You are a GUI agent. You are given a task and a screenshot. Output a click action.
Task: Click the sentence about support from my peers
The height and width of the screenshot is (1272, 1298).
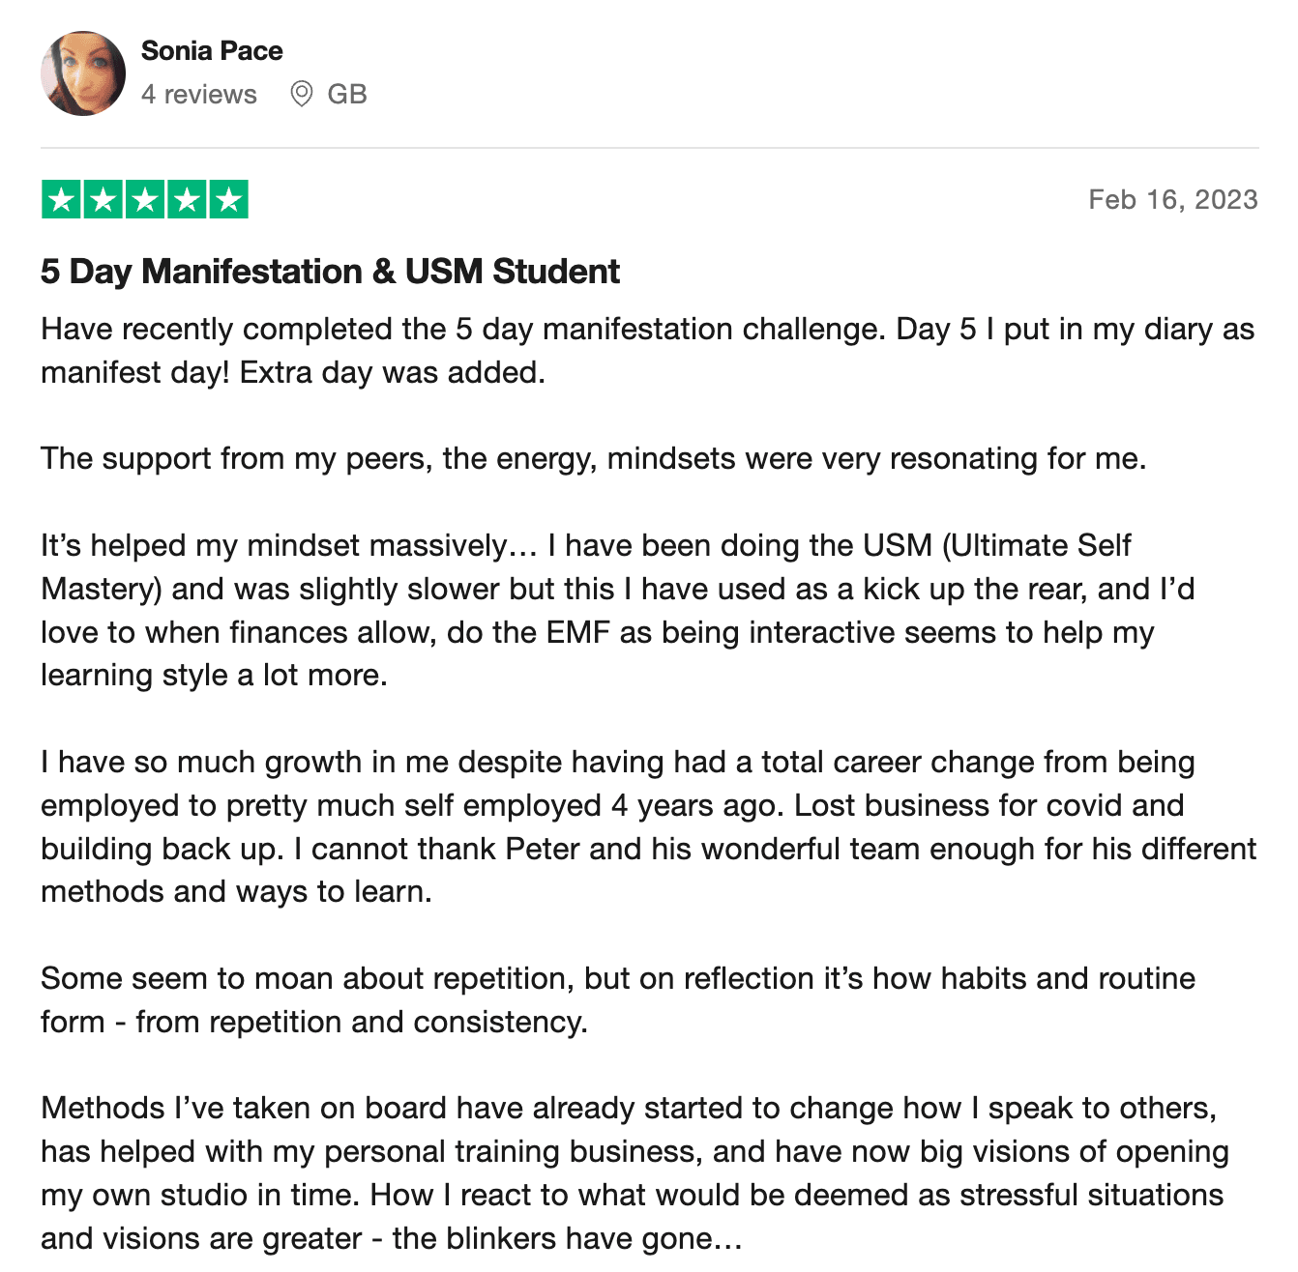coord(594,459)
